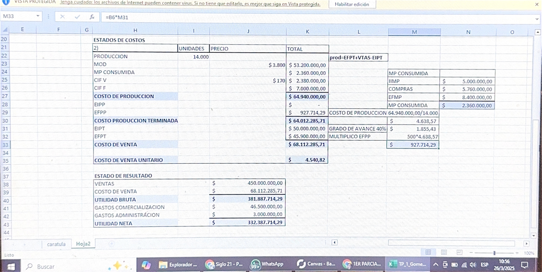Click the Insert Function fx icon
Screen dimensions: 542x272
click(x=92, y=17)
